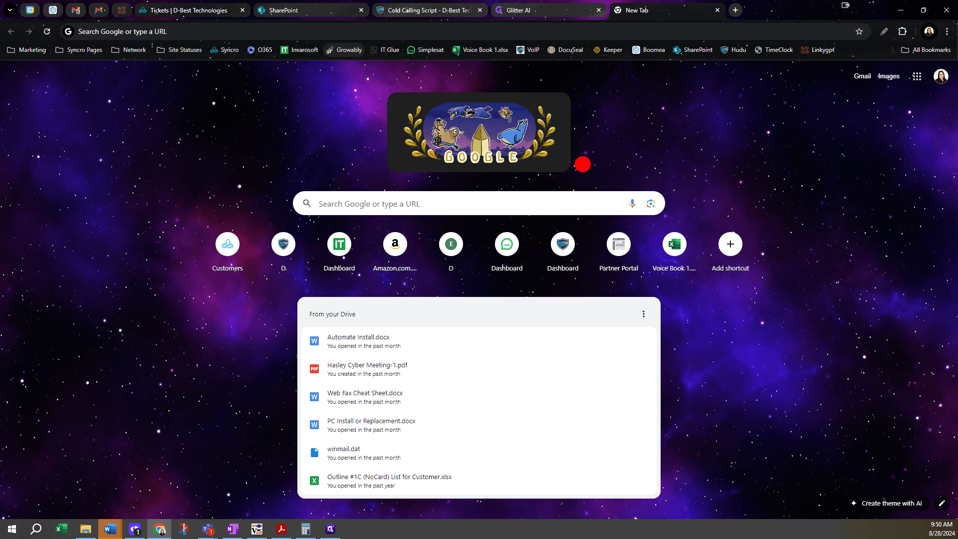
Task: Start voice search with microphone icon
Action: [632, 204]
